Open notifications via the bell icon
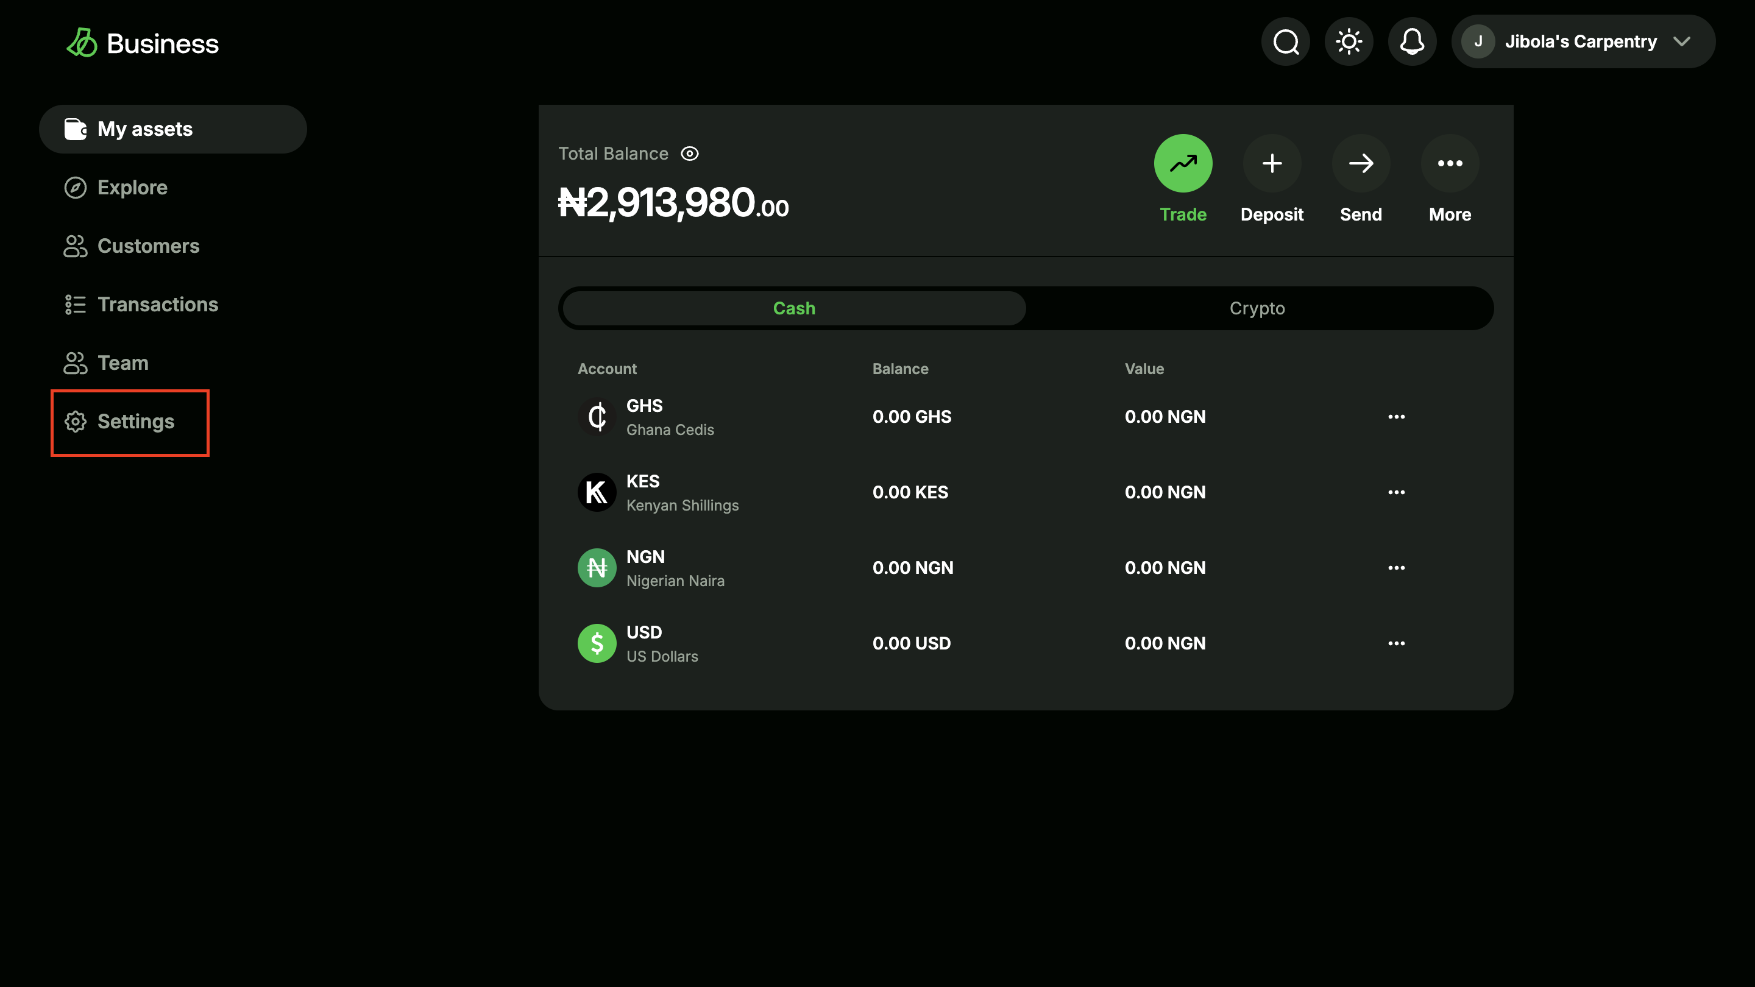1755x987 pixels. [x=1412, y=41]
